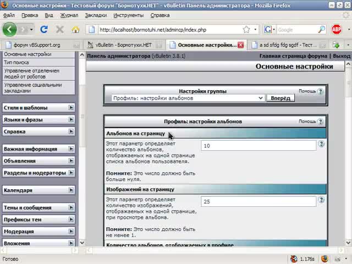Close the Основные настройки browser tab

240,45
